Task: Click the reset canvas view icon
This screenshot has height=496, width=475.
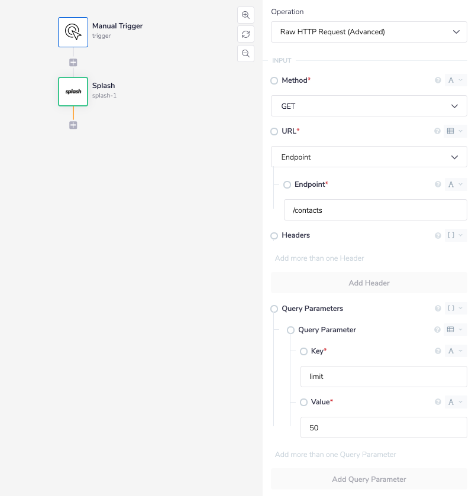Action: point(245,34)
